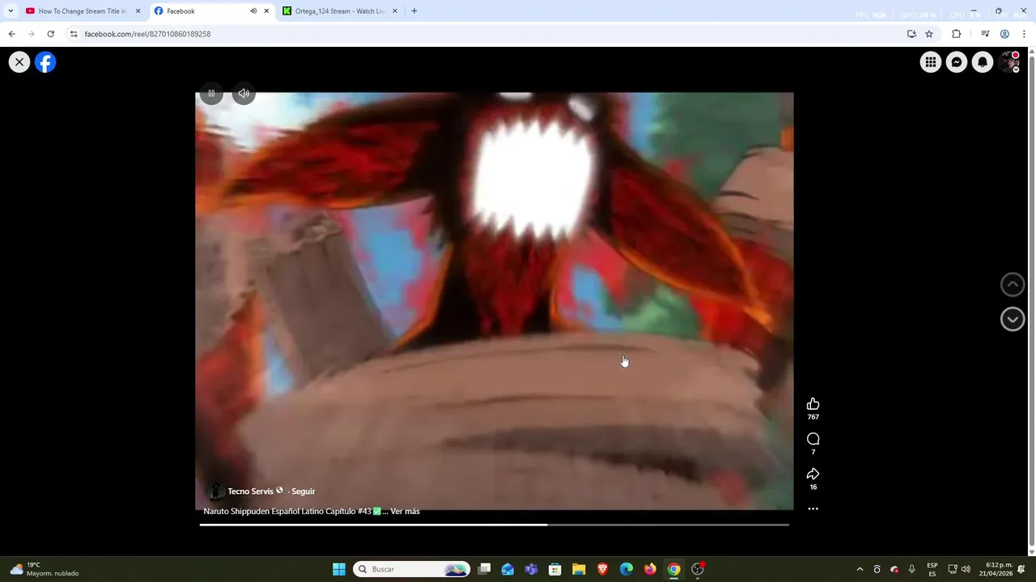The height and width of the screenshot is (582, 1036).
Task: Pause the reel video
Action: pyautogui.click(x=211, y=94)
